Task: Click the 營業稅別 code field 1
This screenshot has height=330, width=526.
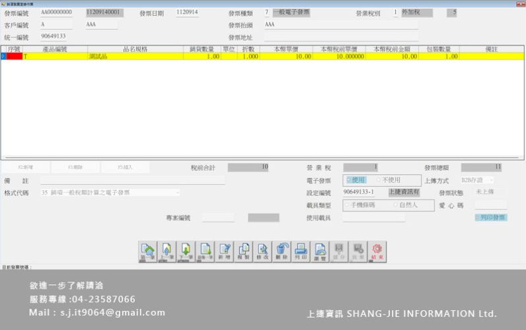Action: [x=395, y=13]
